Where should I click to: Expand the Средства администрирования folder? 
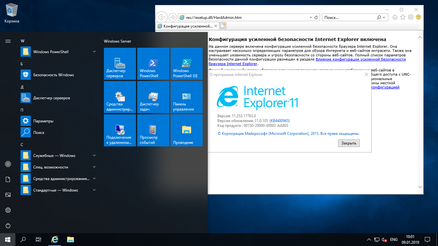[94, 179]
